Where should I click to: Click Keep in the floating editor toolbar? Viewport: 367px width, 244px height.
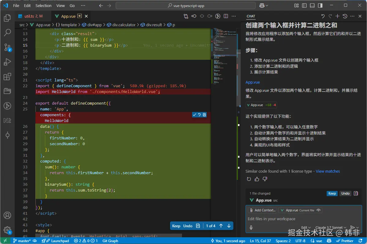click(x=176, y=226)
